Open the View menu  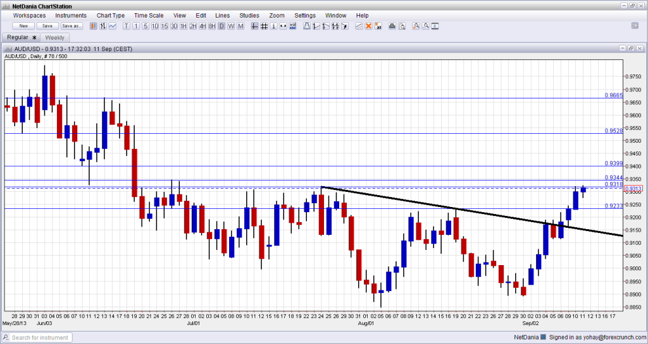179,15
